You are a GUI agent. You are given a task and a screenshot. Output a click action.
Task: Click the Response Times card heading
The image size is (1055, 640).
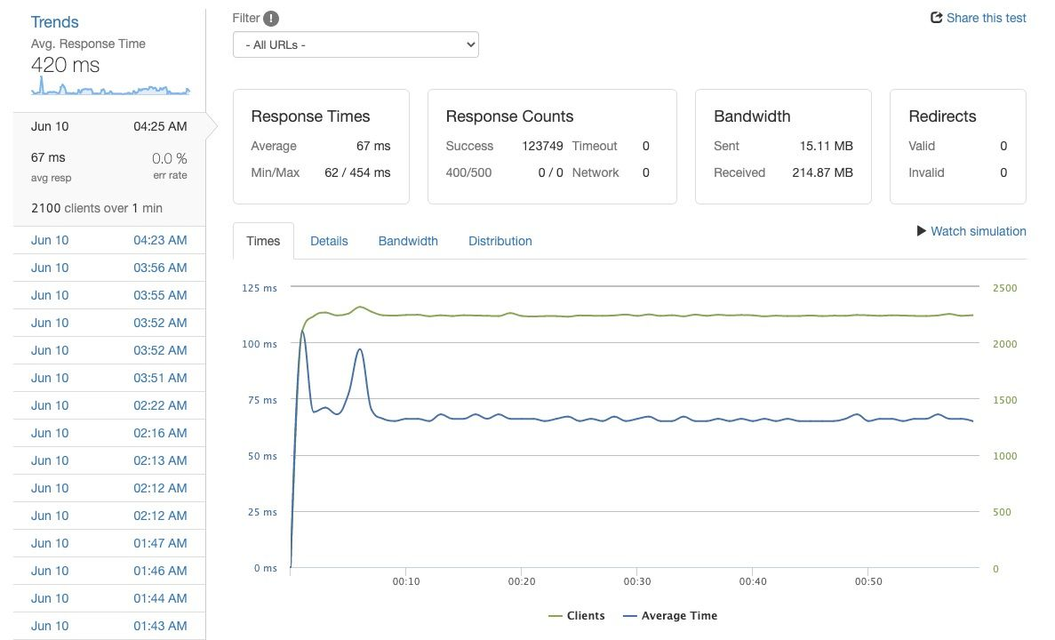(x=310, y=116)
